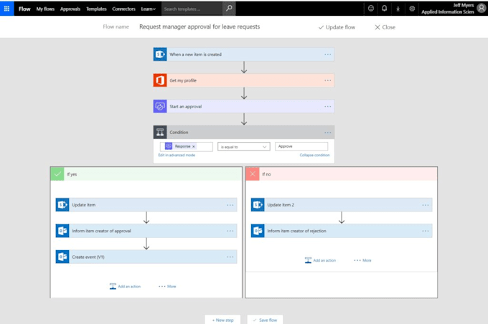Click the Create event Outlook icon
Image resolution: width=488 pixels, height=324 pixels.
pyautogui.click(x=62, y=257)
